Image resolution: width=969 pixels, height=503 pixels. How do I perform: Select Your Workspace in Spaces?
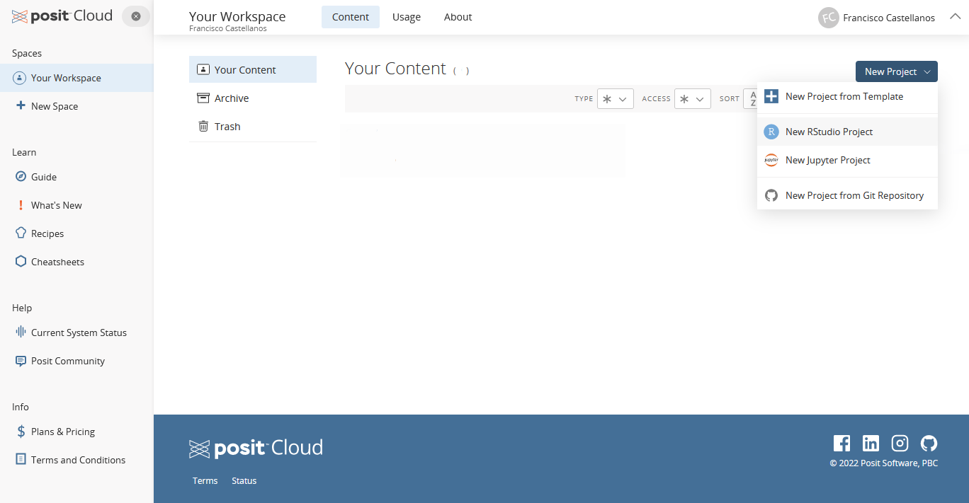coord(76,78)
